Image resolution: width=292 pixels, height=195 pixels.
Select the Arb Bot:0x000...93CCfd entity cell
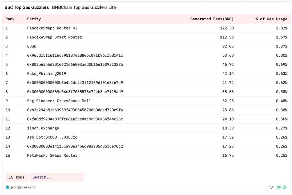point(52,137)
